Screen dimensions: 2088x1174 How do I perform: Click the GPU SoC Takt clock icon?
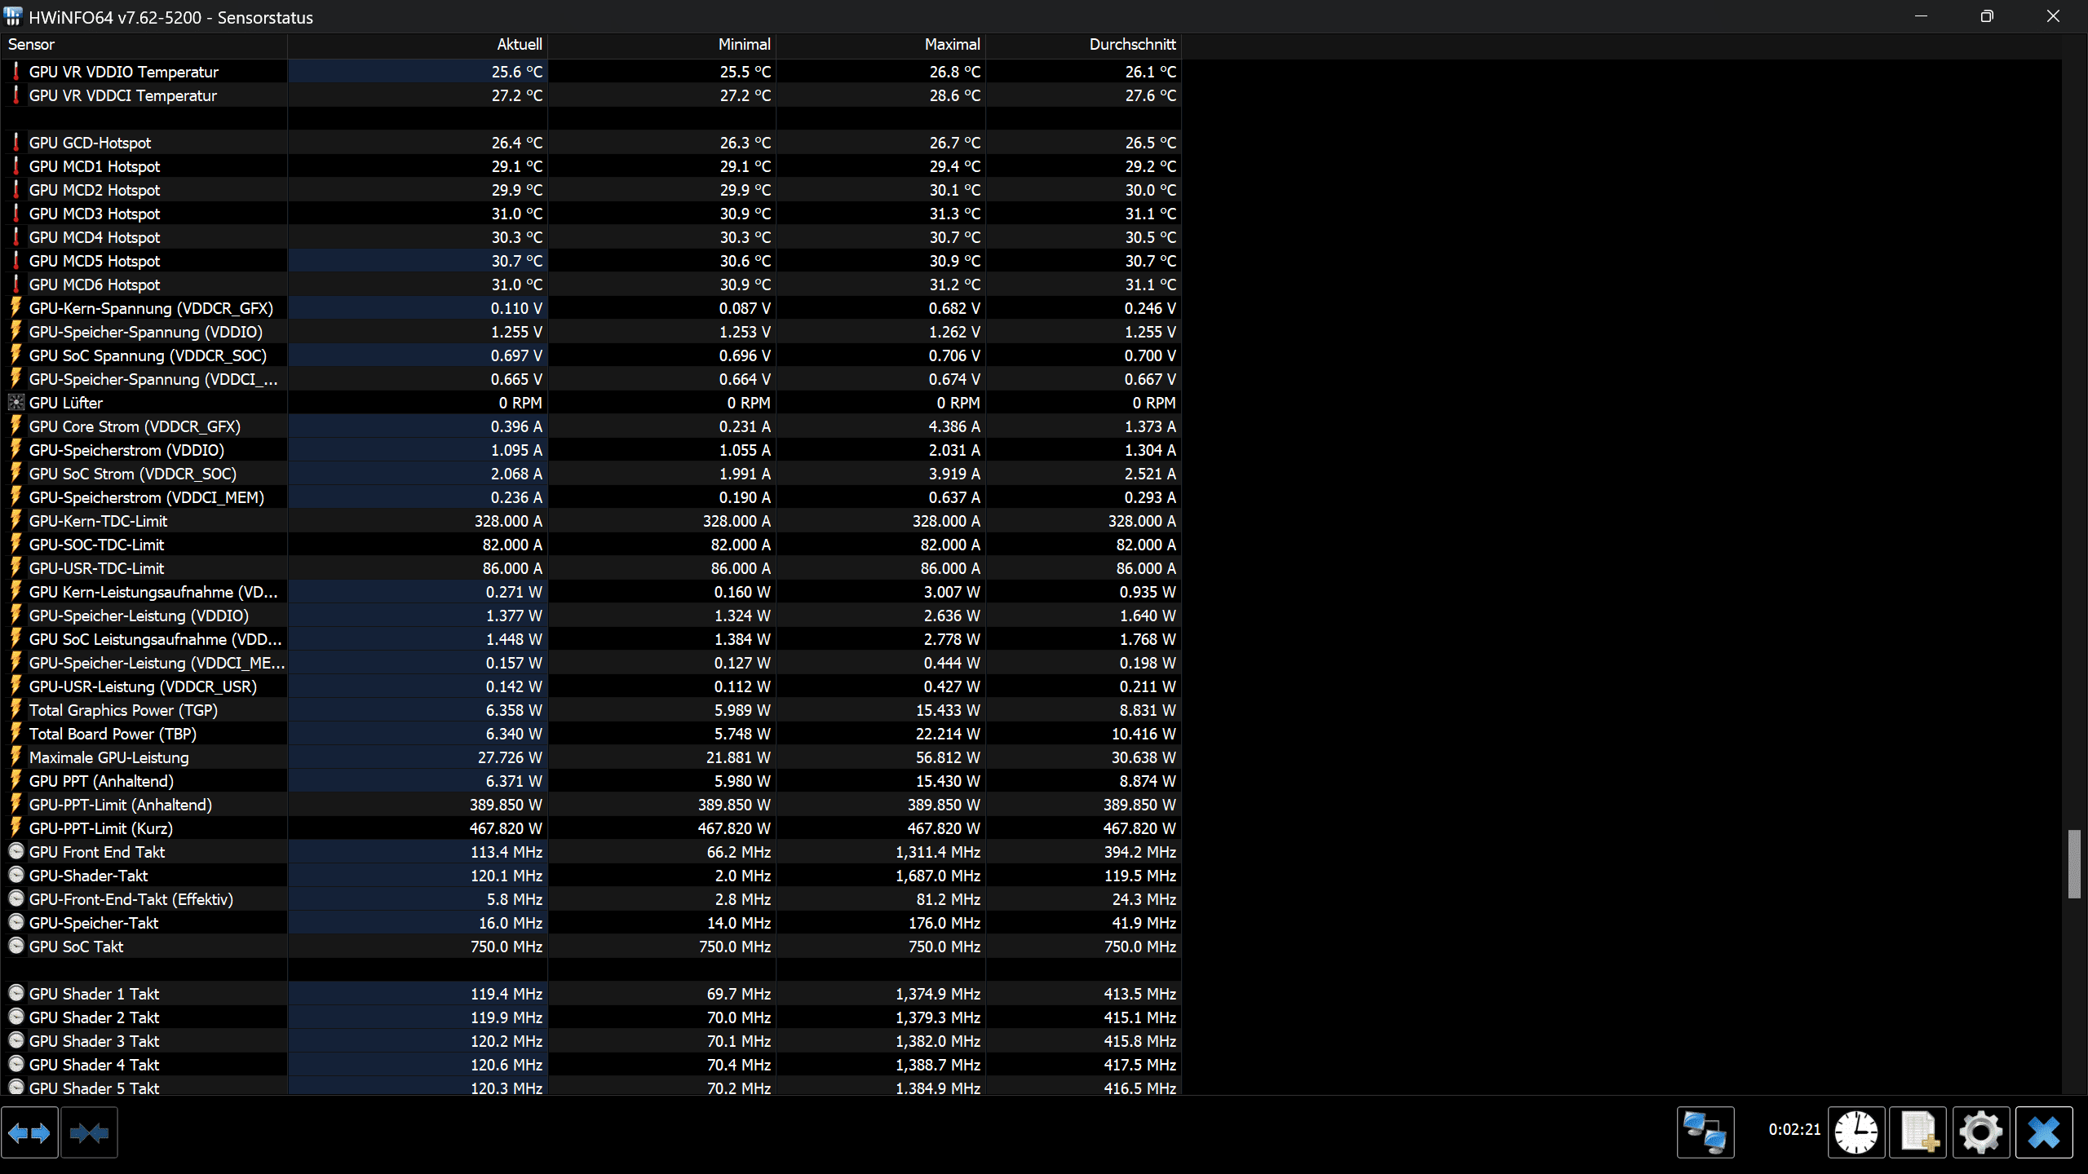(15, 946)
